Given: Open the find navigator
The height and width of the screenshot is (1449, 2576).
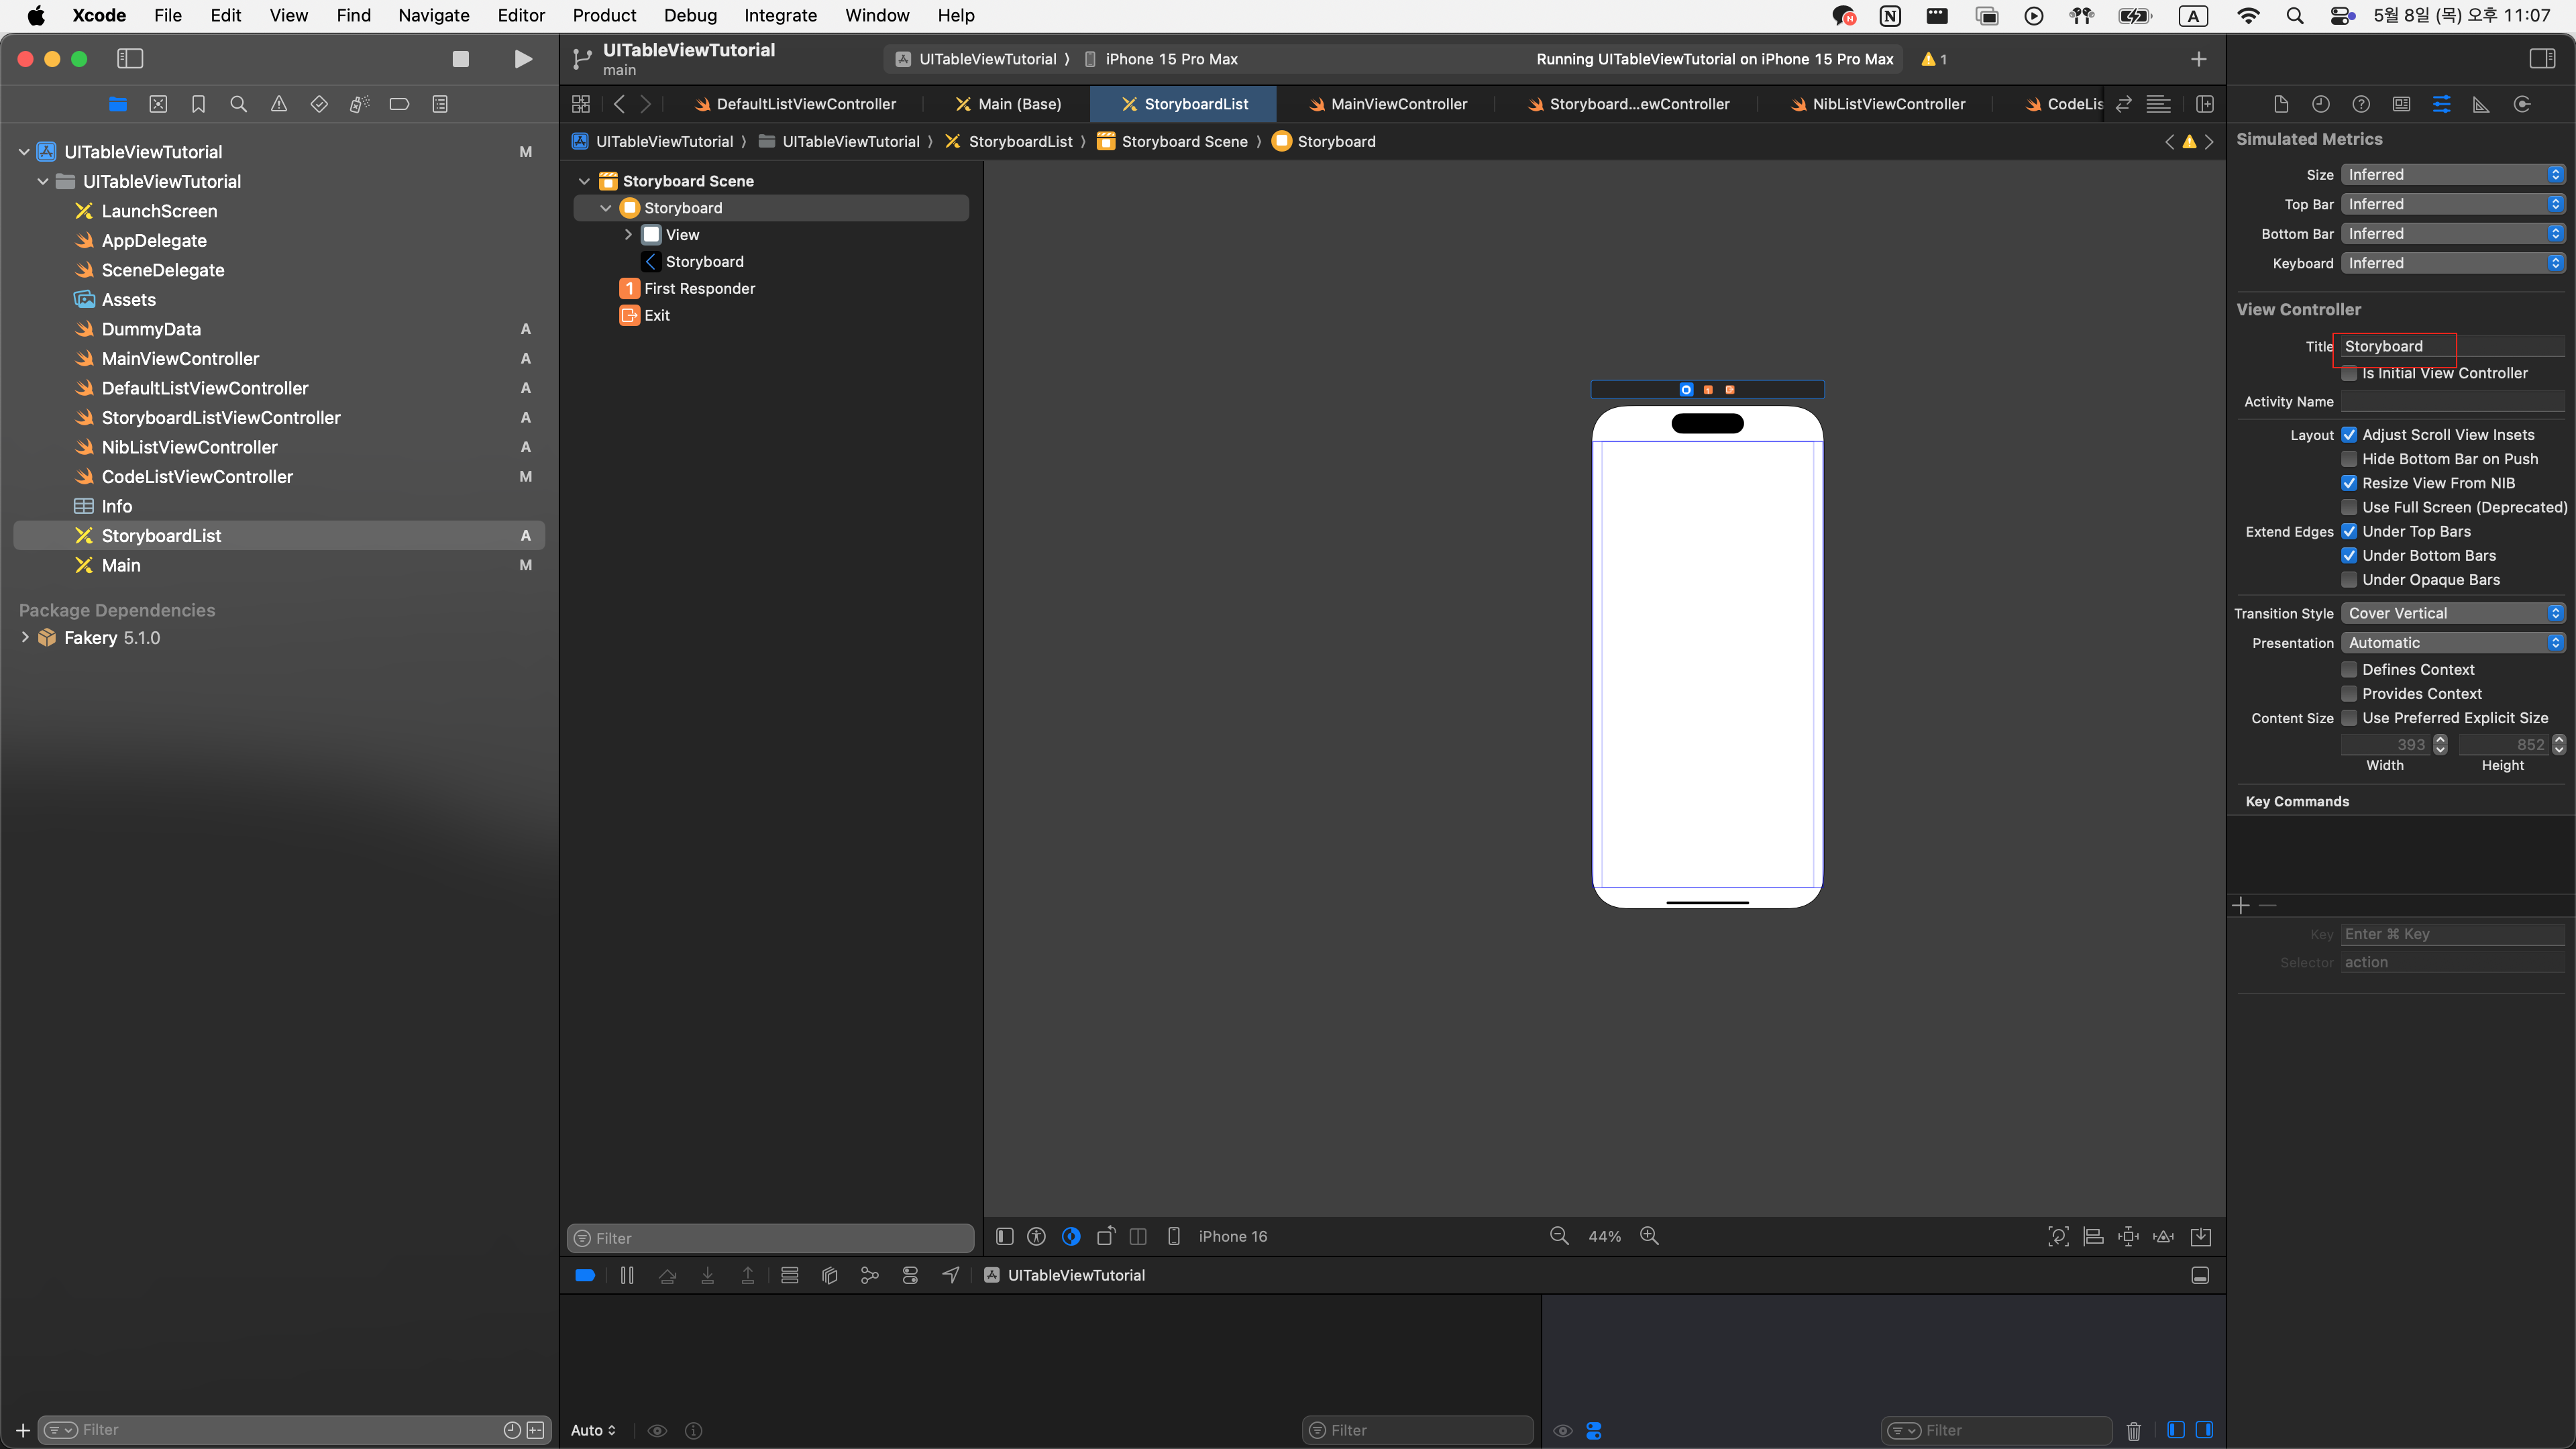Looking at the screenshot, I should pyautogui.click(x=238, y=104).
